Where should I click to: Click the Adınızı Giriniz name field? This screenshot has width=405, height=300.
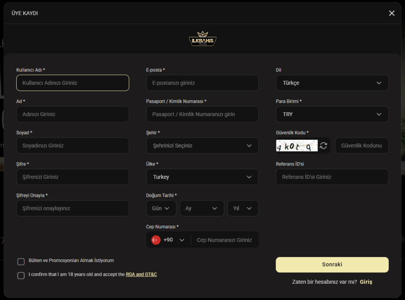coord(73,114)
